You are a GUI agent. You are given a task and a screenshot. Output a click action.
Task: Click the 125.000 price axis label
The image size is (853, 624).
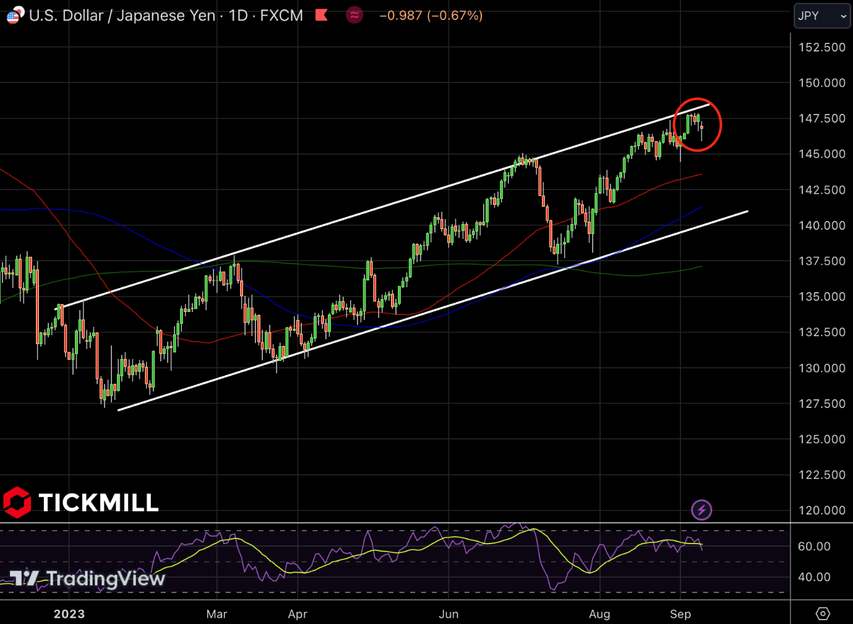point(822,440)
